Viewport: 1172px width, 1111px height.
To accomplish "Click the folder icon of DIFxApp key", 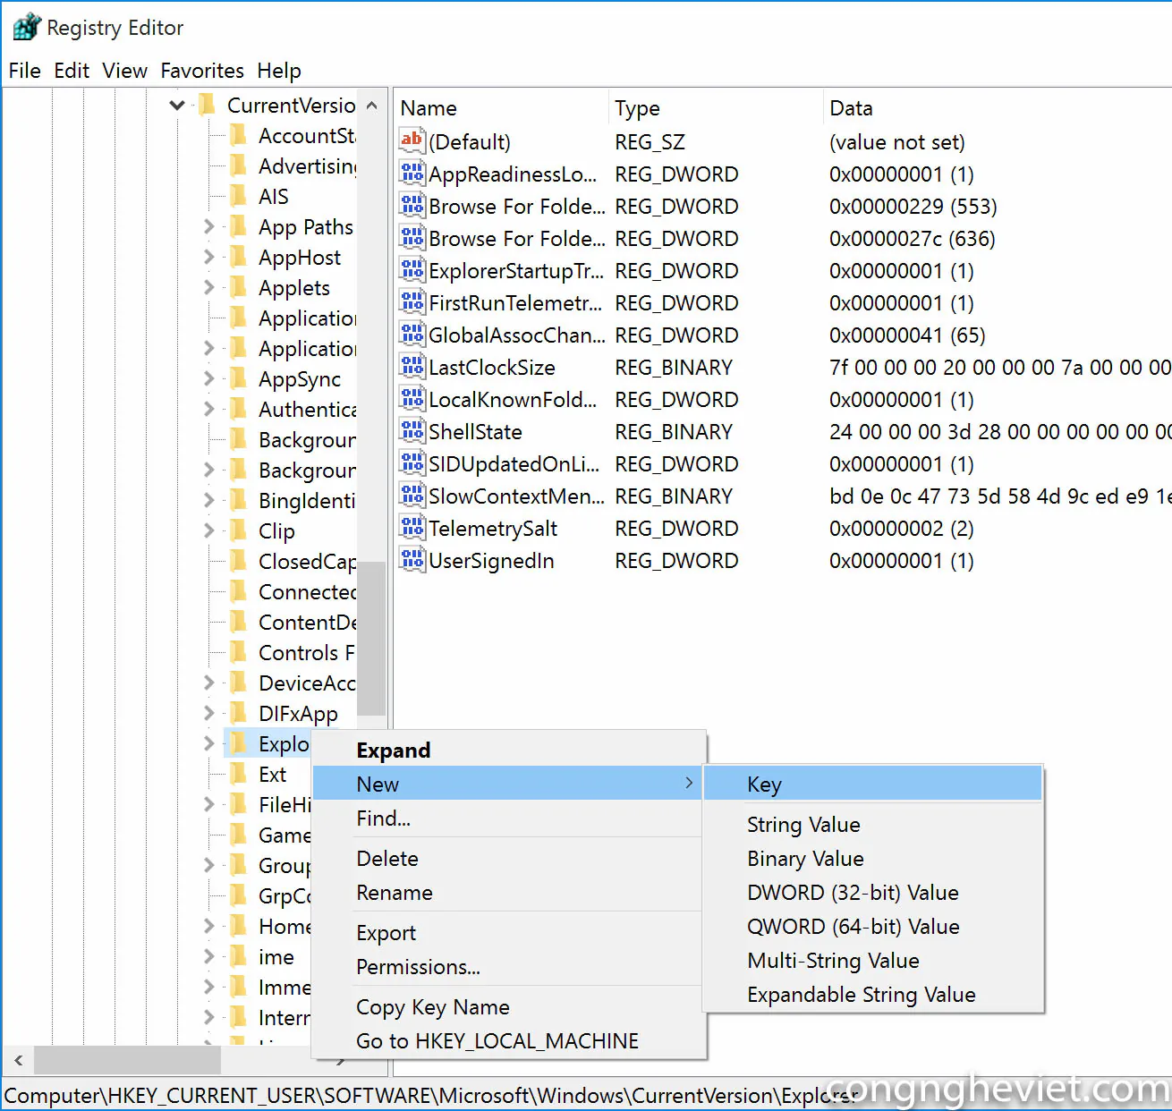I will (238, 713).
